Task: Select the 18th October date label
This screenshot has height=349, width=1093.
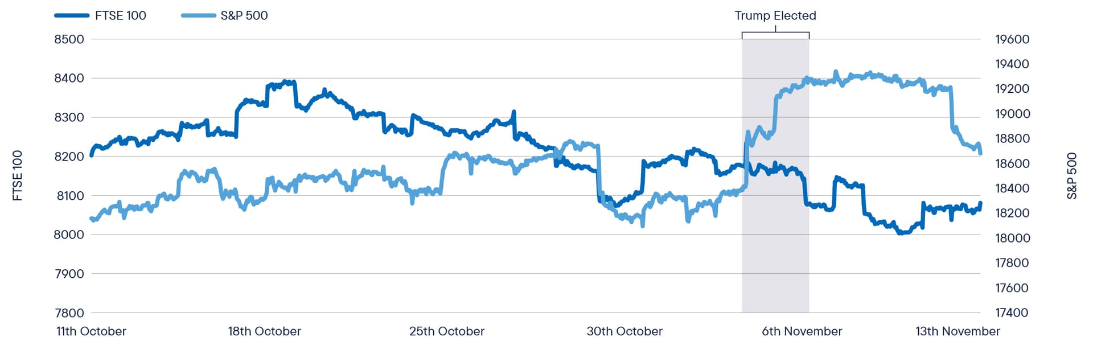Action: tap(264, 331)
